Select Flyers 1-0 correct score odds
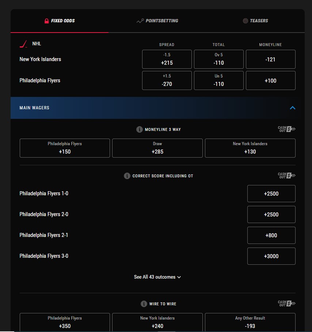This screenshot has width=312, height=332. [271, 193]
